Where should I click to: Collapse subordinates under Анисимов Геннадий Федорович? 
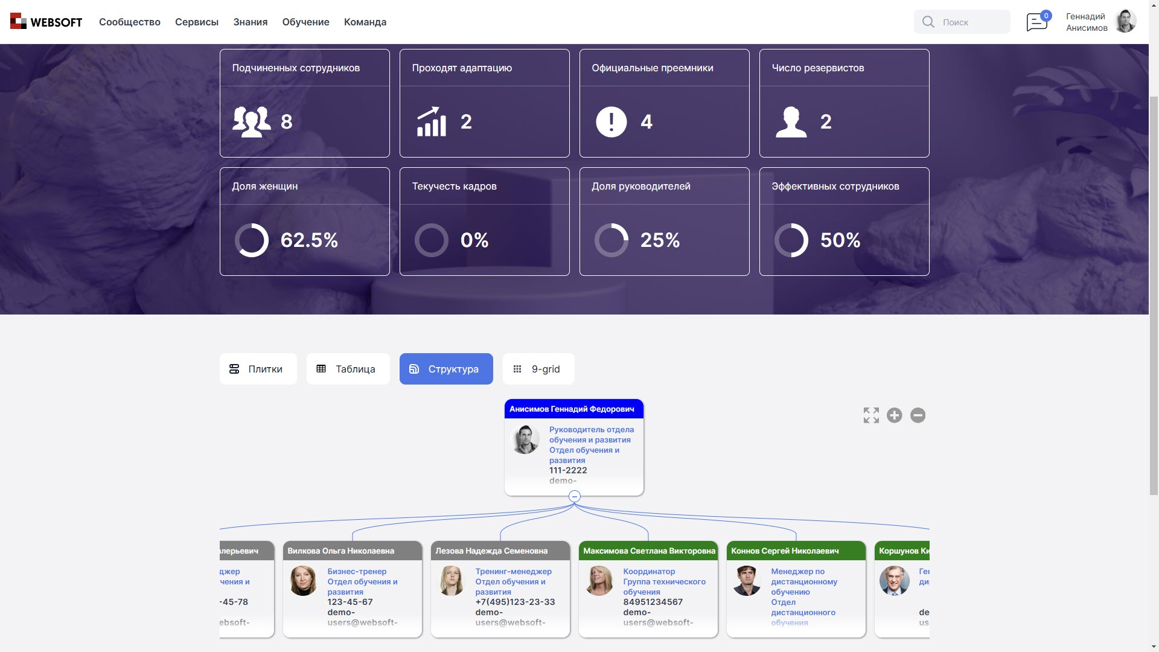point(574,496)
